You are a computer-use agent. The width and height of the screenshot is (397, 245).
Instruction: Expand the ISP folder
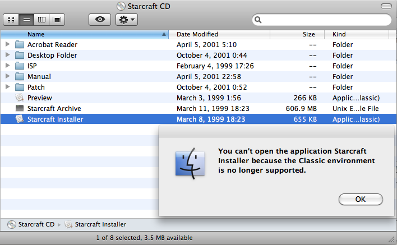tap(8, 66)
